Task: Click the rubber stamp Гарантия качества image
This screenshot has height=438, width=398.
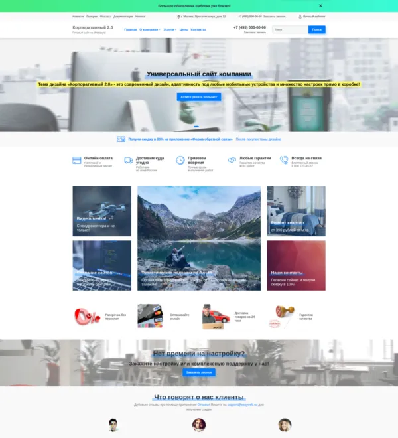Action: 281,317
